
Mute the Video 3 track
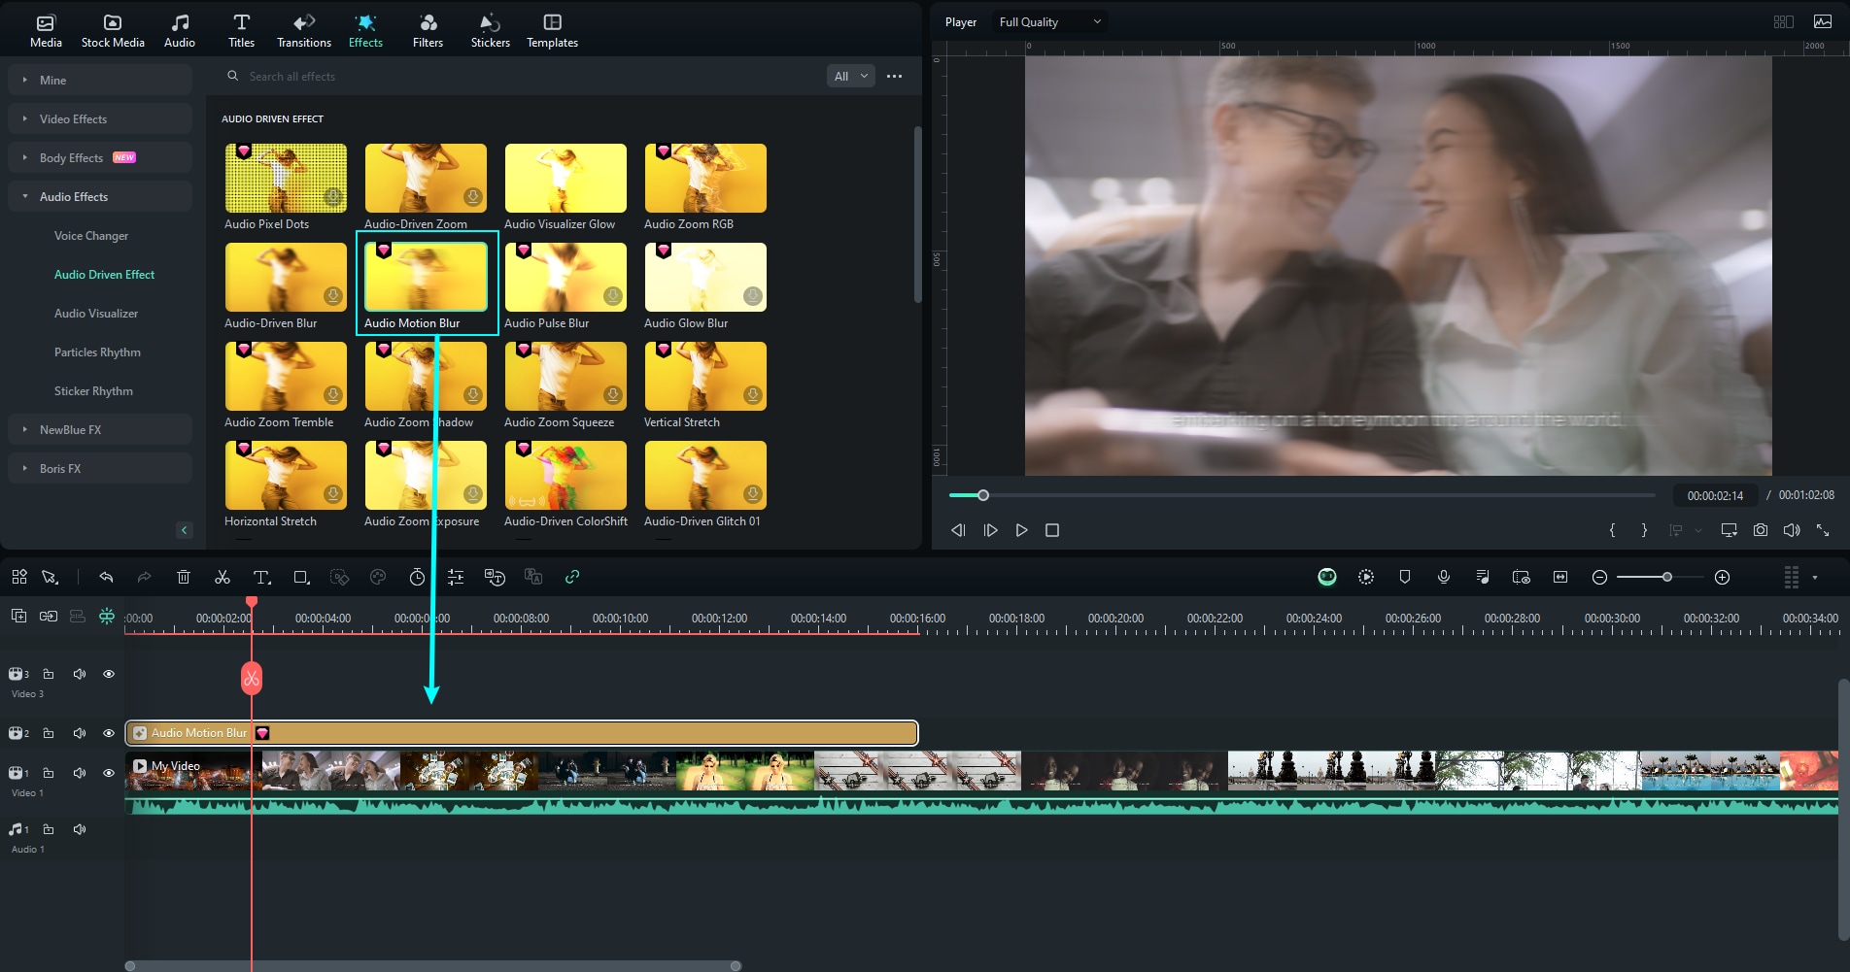point(80,674)
